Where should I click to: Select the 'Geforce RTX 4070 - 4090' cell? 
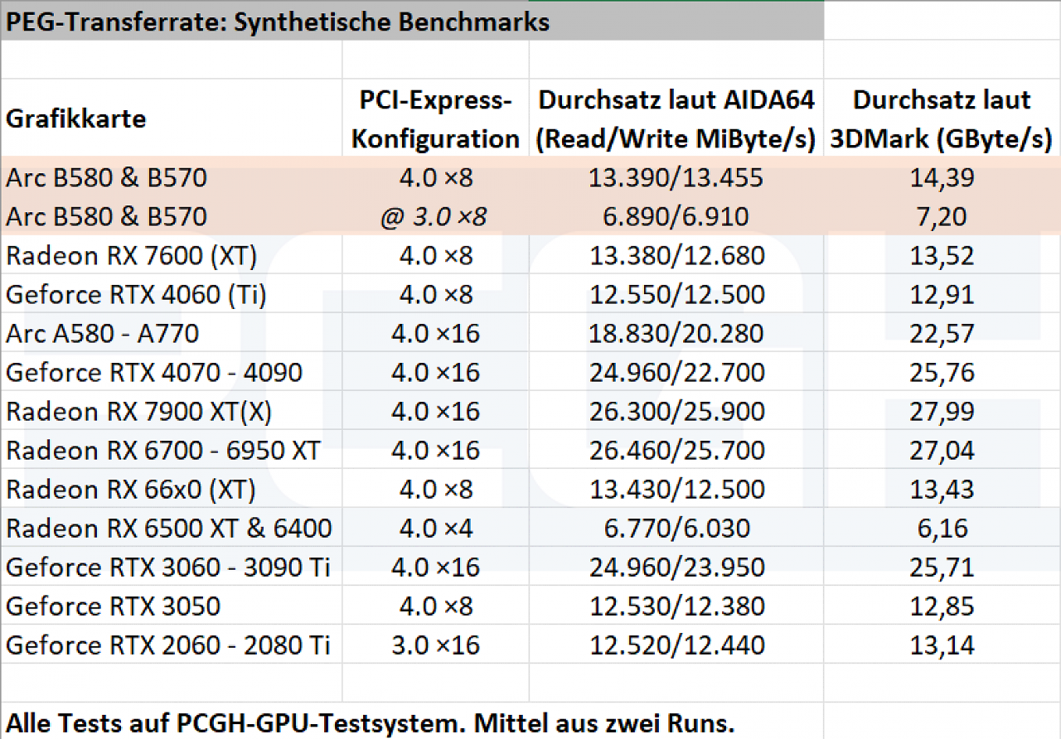coord(172,371)
